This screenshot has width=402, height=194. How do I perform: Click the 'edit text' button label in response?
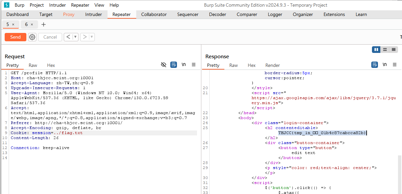[303, 153]
